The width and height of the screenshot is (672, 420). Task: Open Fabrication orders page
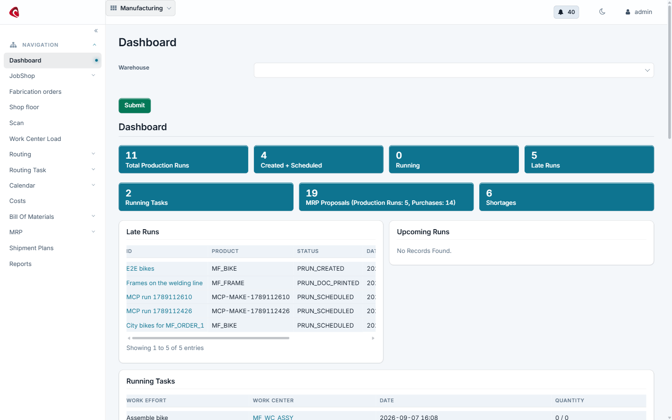(35, 92)
